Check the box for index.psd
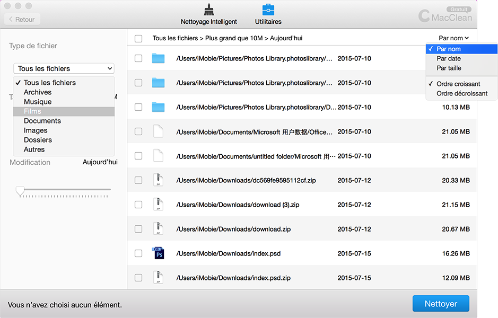Image resolution: width=498 pixels, height=318 pixels. [138, 253]
